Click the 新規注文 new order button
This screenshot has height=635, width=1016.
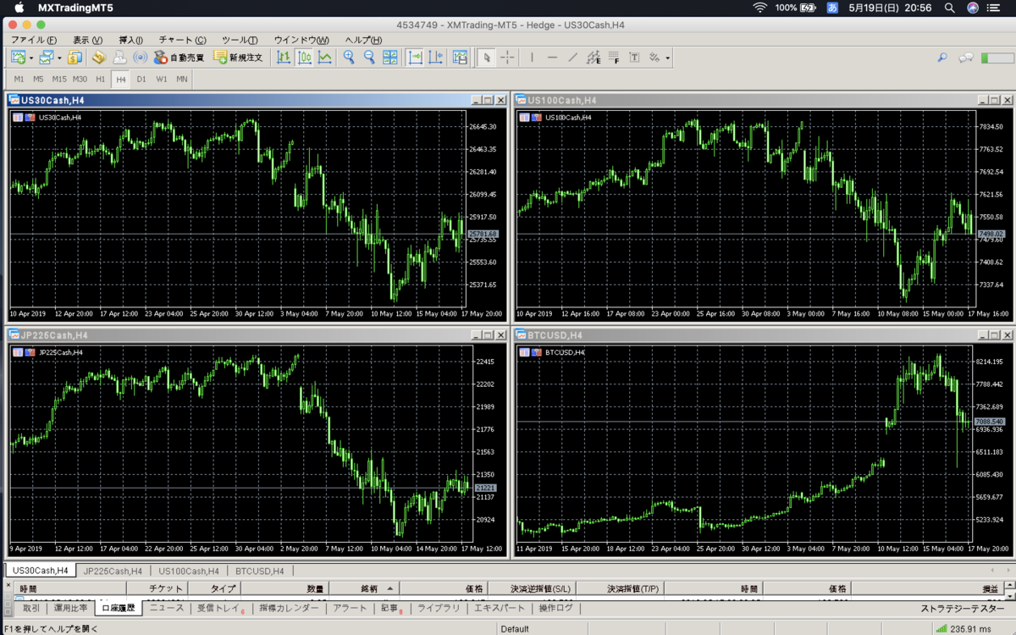point(238,58)
